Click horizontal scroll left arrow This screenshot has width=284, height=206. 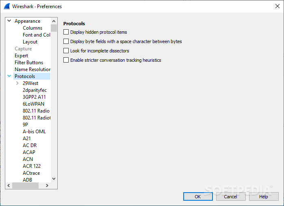pyautogui.click(x=9, y=185)
